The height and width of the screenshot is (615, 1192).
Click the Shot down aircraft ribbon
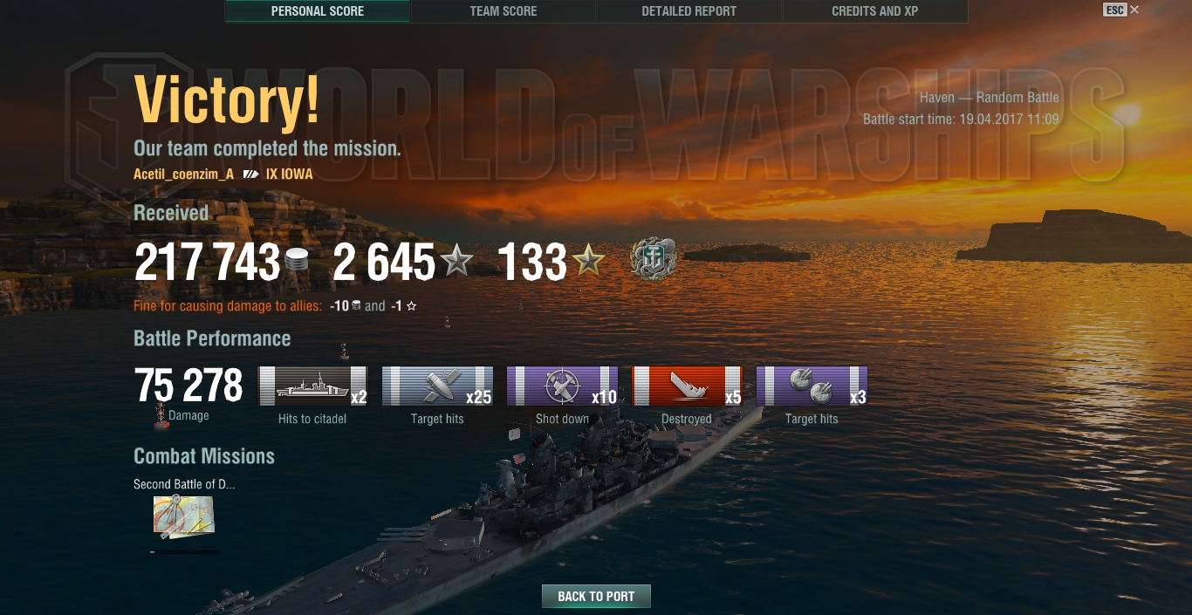pyautogui.click(x=562, y=386)
